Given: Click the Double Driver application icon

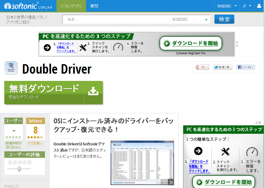Looking at the screenshot, I should (11, 68).
